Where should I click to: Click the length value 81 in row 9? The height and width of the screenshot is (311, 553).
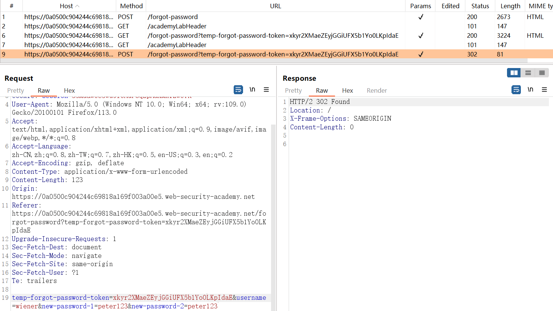coord(500,54)
